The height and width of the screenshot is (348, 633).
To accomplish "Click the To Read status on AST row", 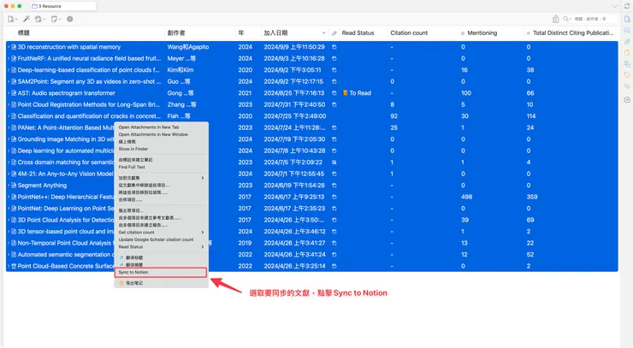I will click(x=357, y=93).
